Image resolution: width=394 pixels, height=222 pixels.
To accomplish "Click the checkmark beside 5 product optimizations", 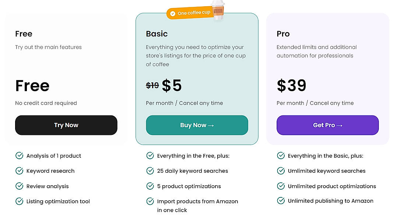I will [x=150, y=186].
